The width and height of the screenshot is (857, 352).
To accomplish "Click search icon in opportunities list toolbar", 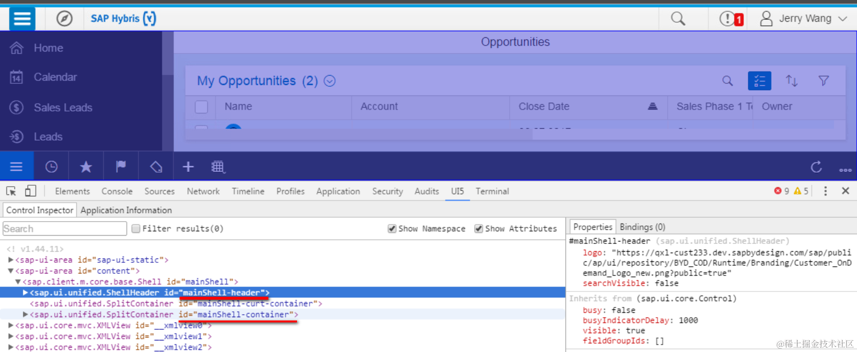I will (x=727, y=81).
